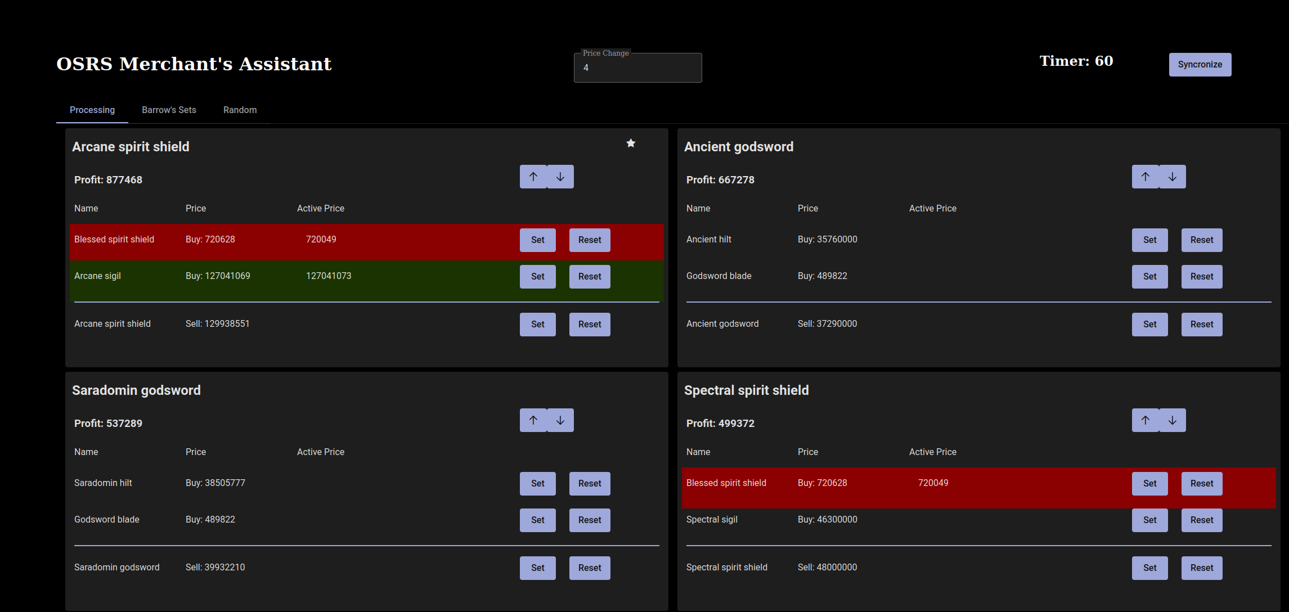Focus the Price Change input field
Screen dimensions: 1289x612
coord(637,67)
